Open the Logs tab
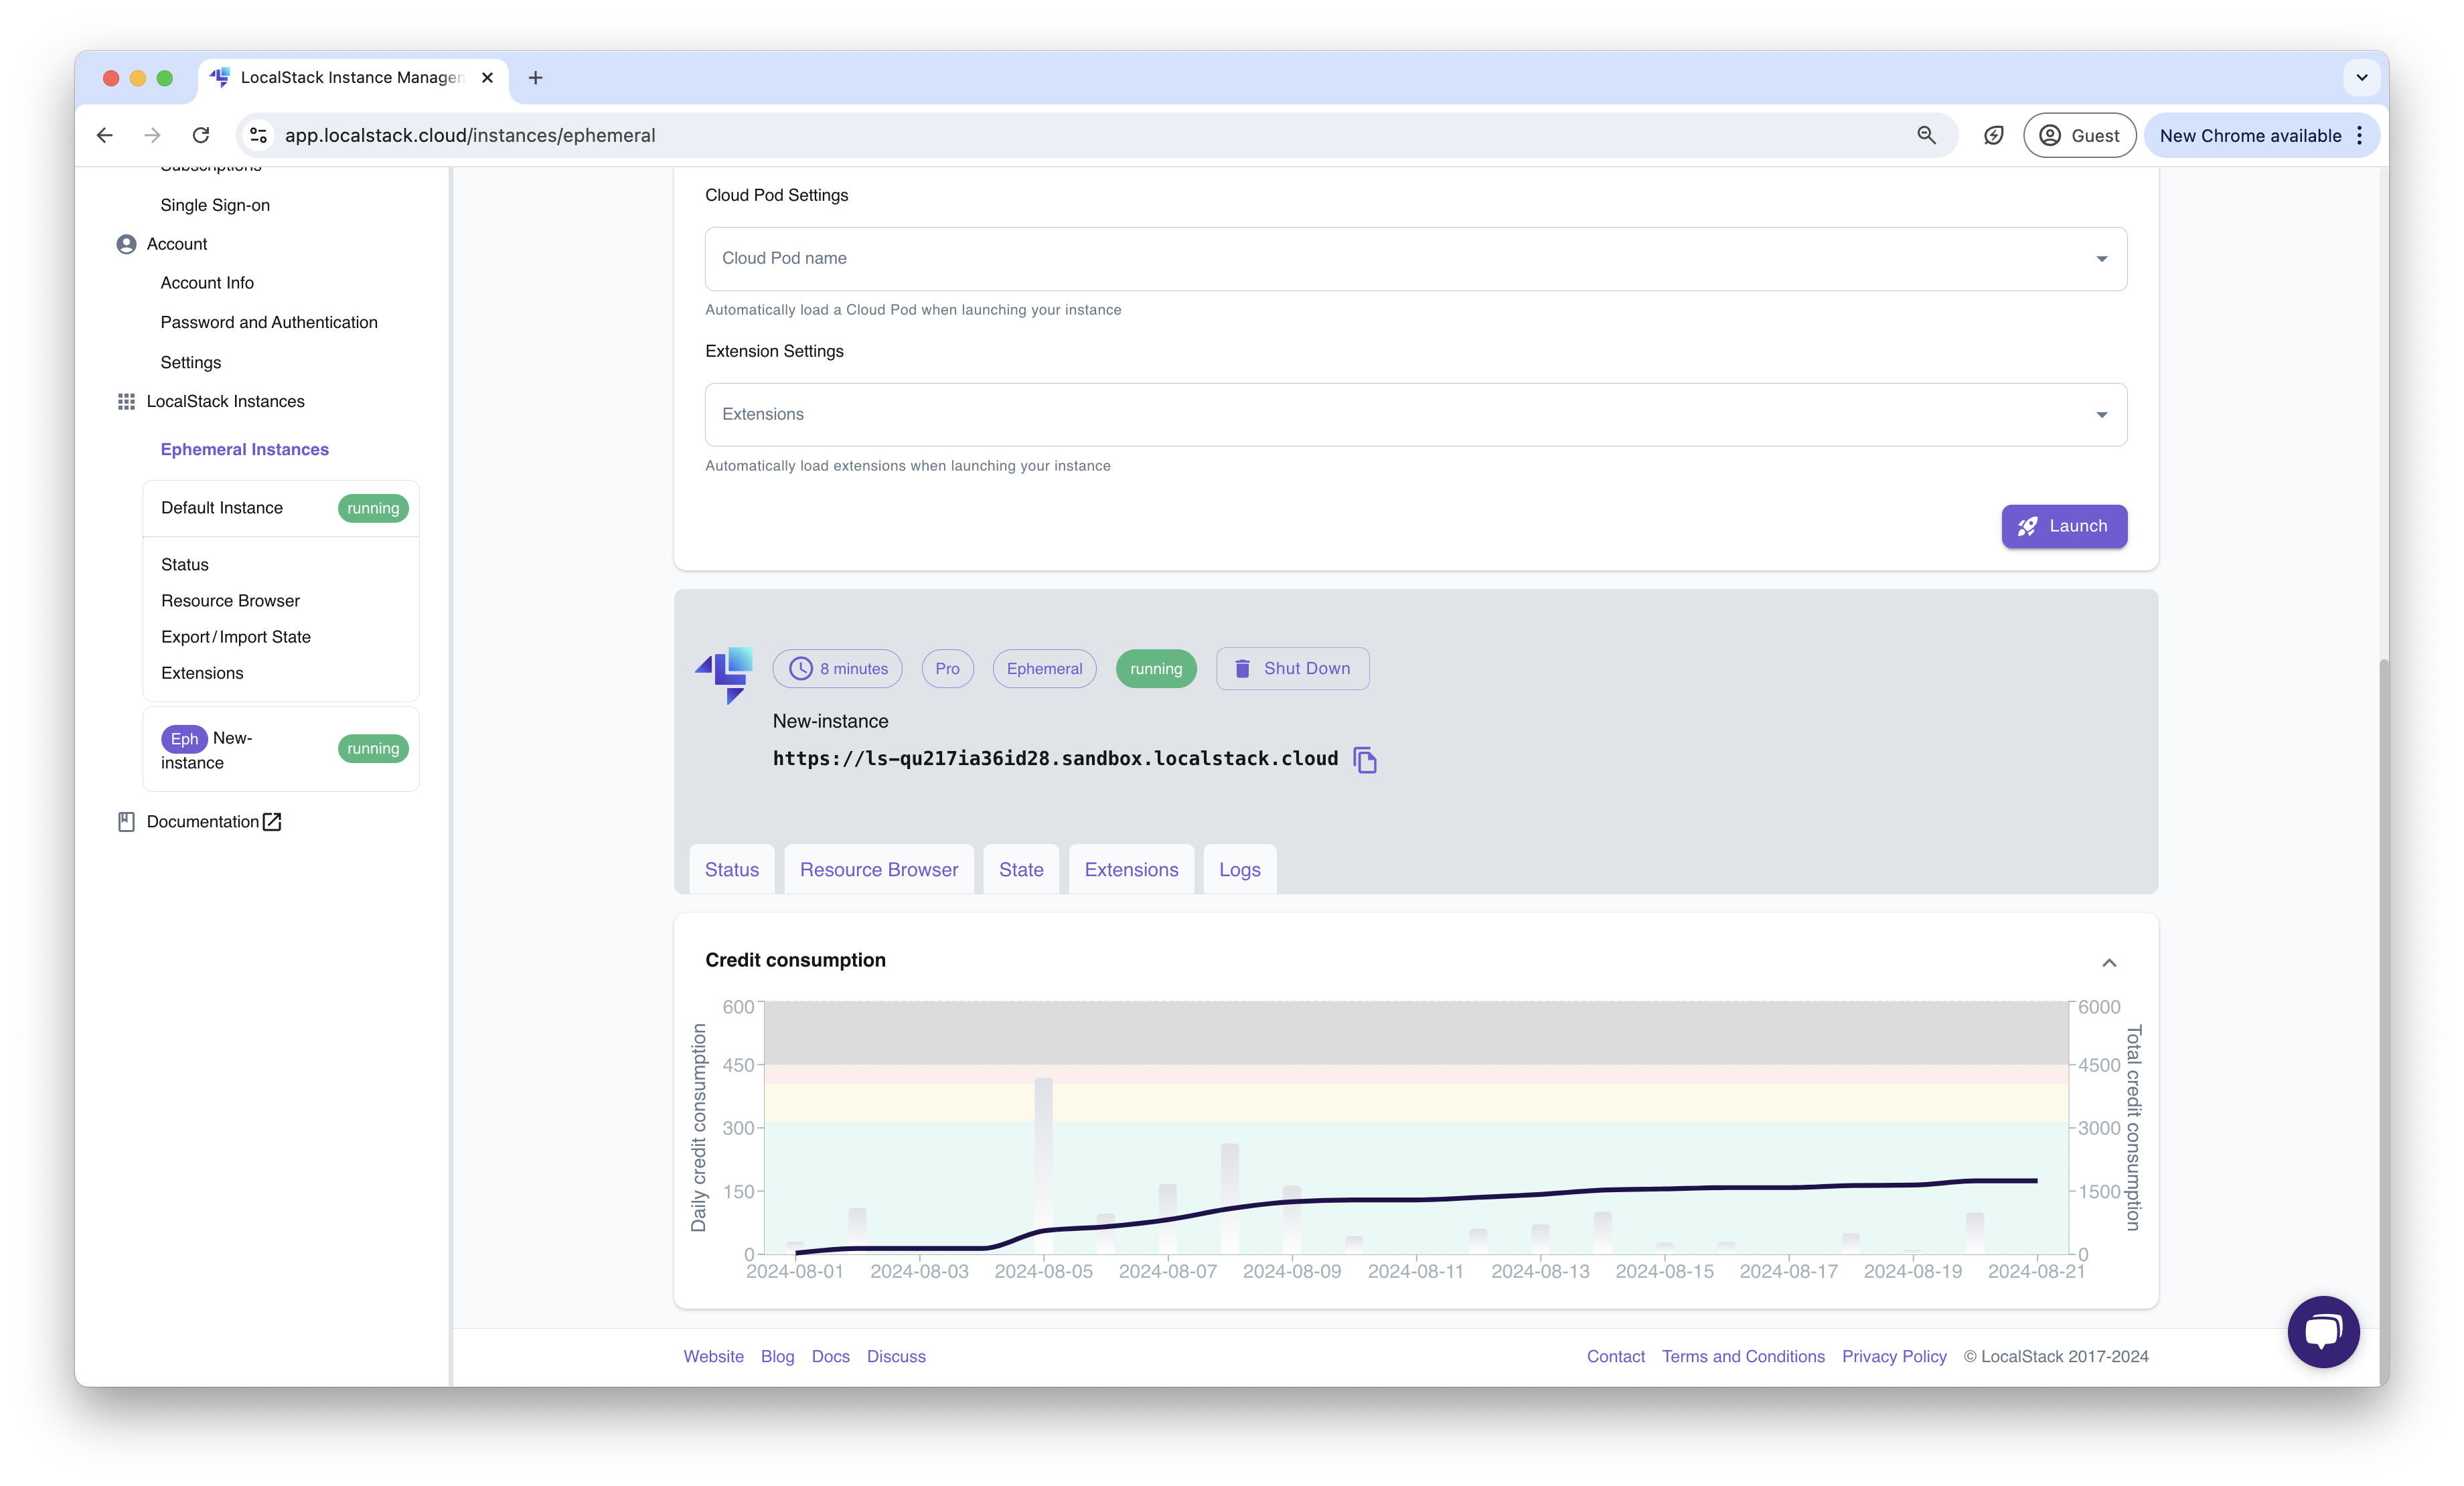This screenshot has width=2464, height=1486. click(x=1239, y=869)
